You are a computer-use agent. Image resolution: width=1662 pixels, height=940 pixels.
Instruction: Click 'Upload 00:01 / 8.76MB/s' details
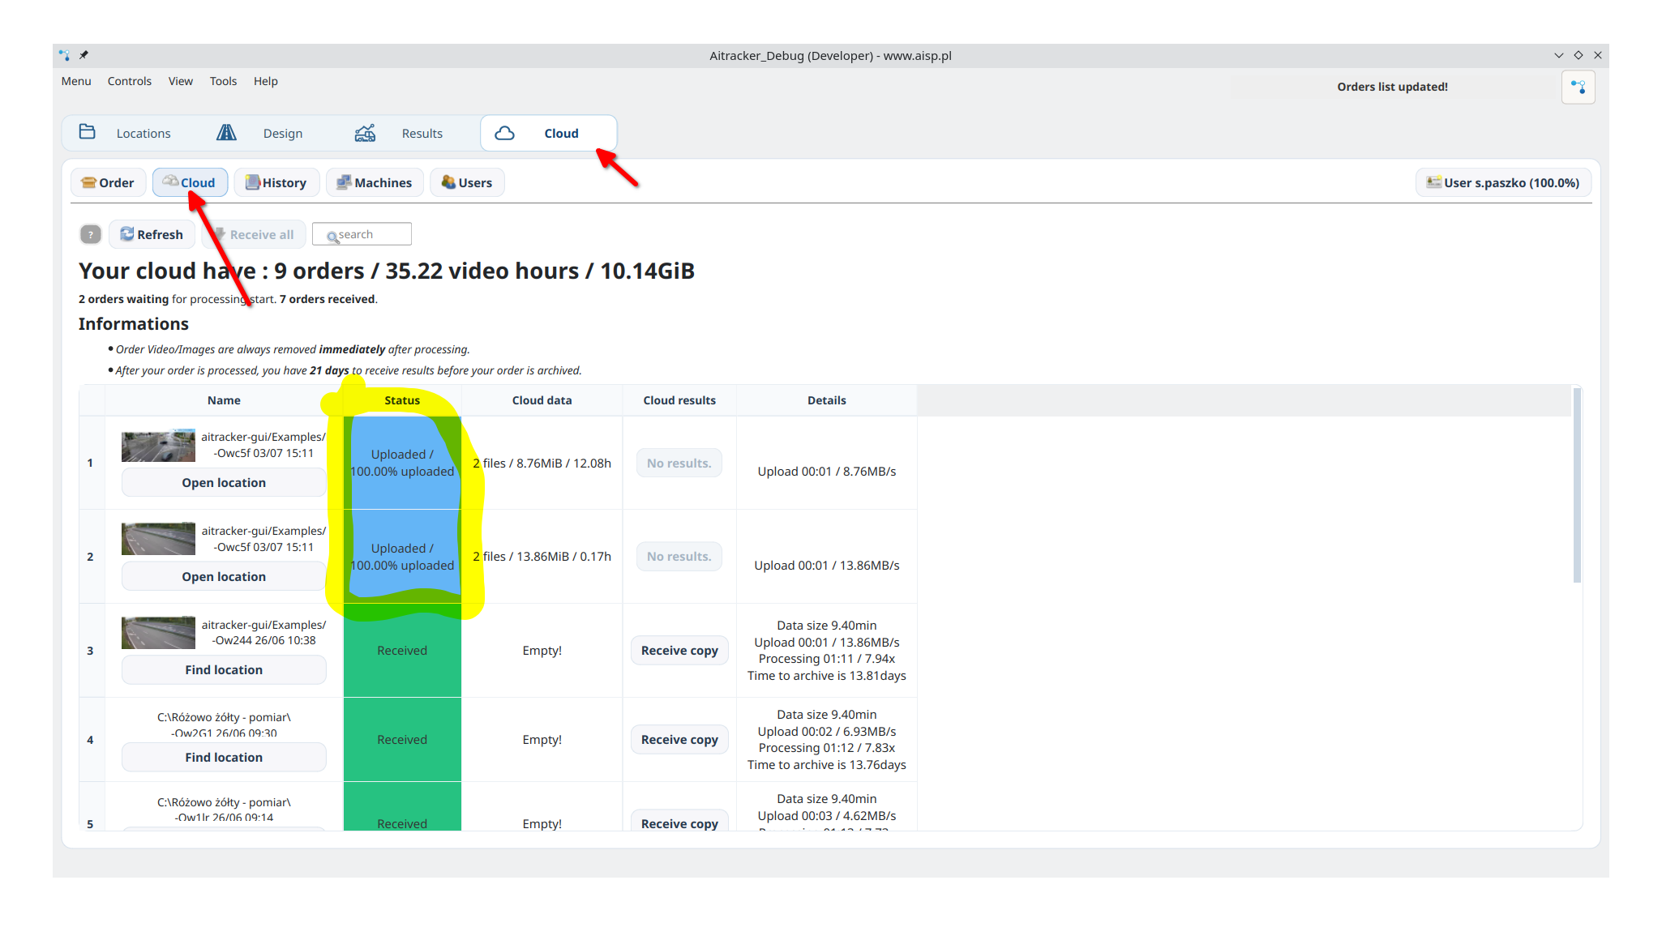point(826,471)
